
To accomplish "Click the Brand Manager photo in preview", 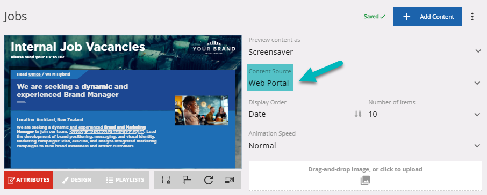I will 201,110.
